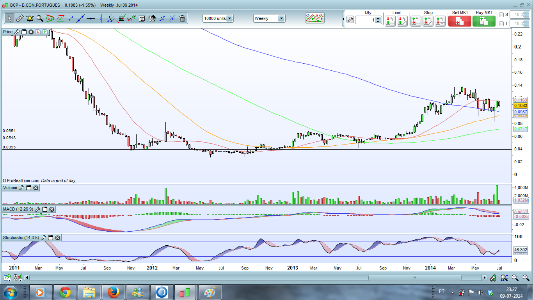Expand the order panel side arrow

click(343, 19)
